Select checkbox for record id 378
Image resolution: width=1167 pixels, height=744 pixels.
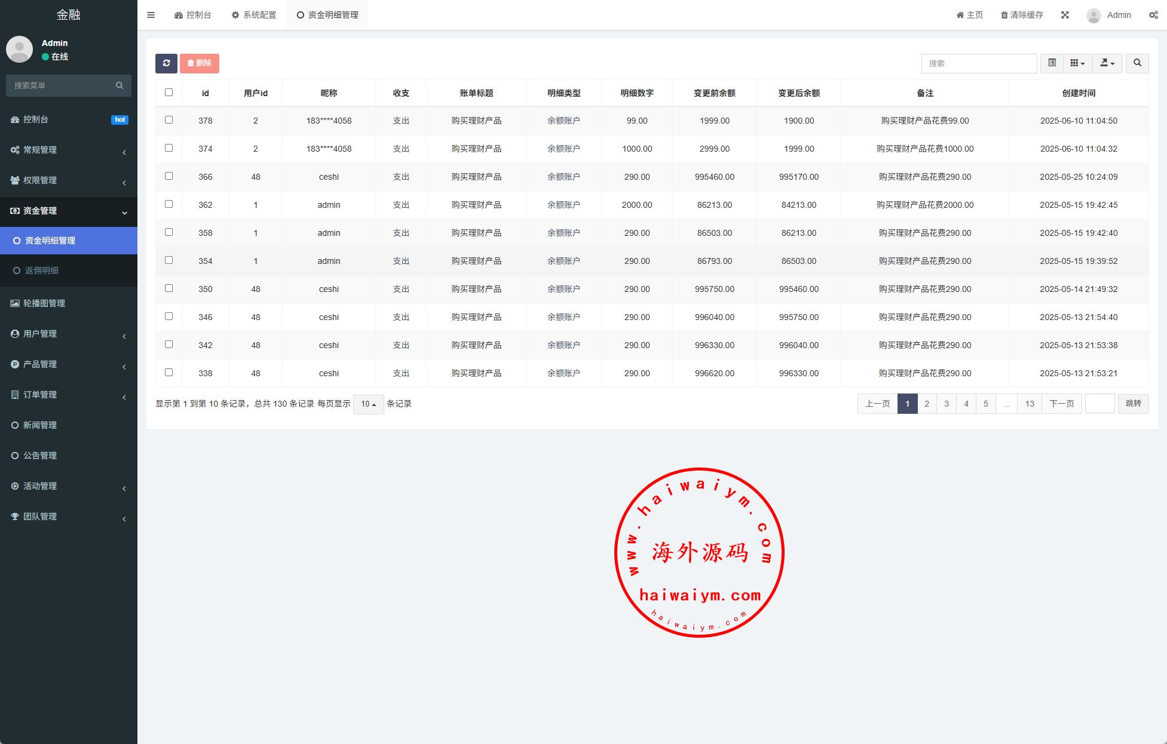[x=169, y=120]
